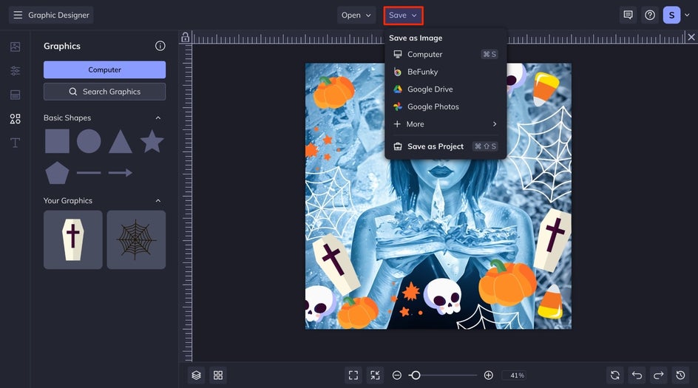Click the S user avatar
The image size is (698, 388).
[671, 15]
